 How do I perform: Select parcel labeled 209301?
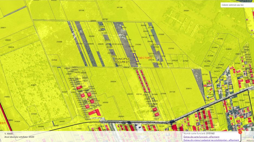pos(186,11)
